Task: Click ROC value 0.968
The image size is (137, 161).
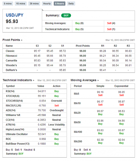Action: click(x=43, y=139)
